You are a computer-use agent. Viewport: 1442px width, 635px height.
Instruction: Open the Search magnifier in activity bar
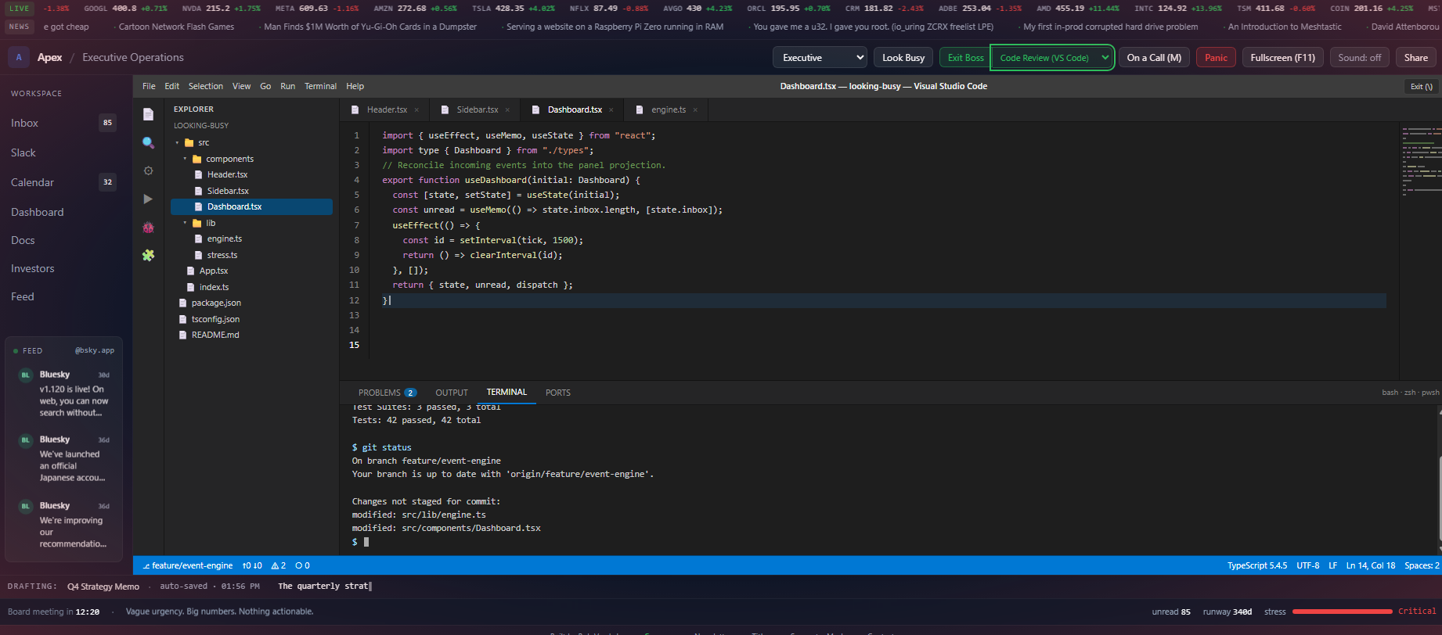(x=148, y=142)
